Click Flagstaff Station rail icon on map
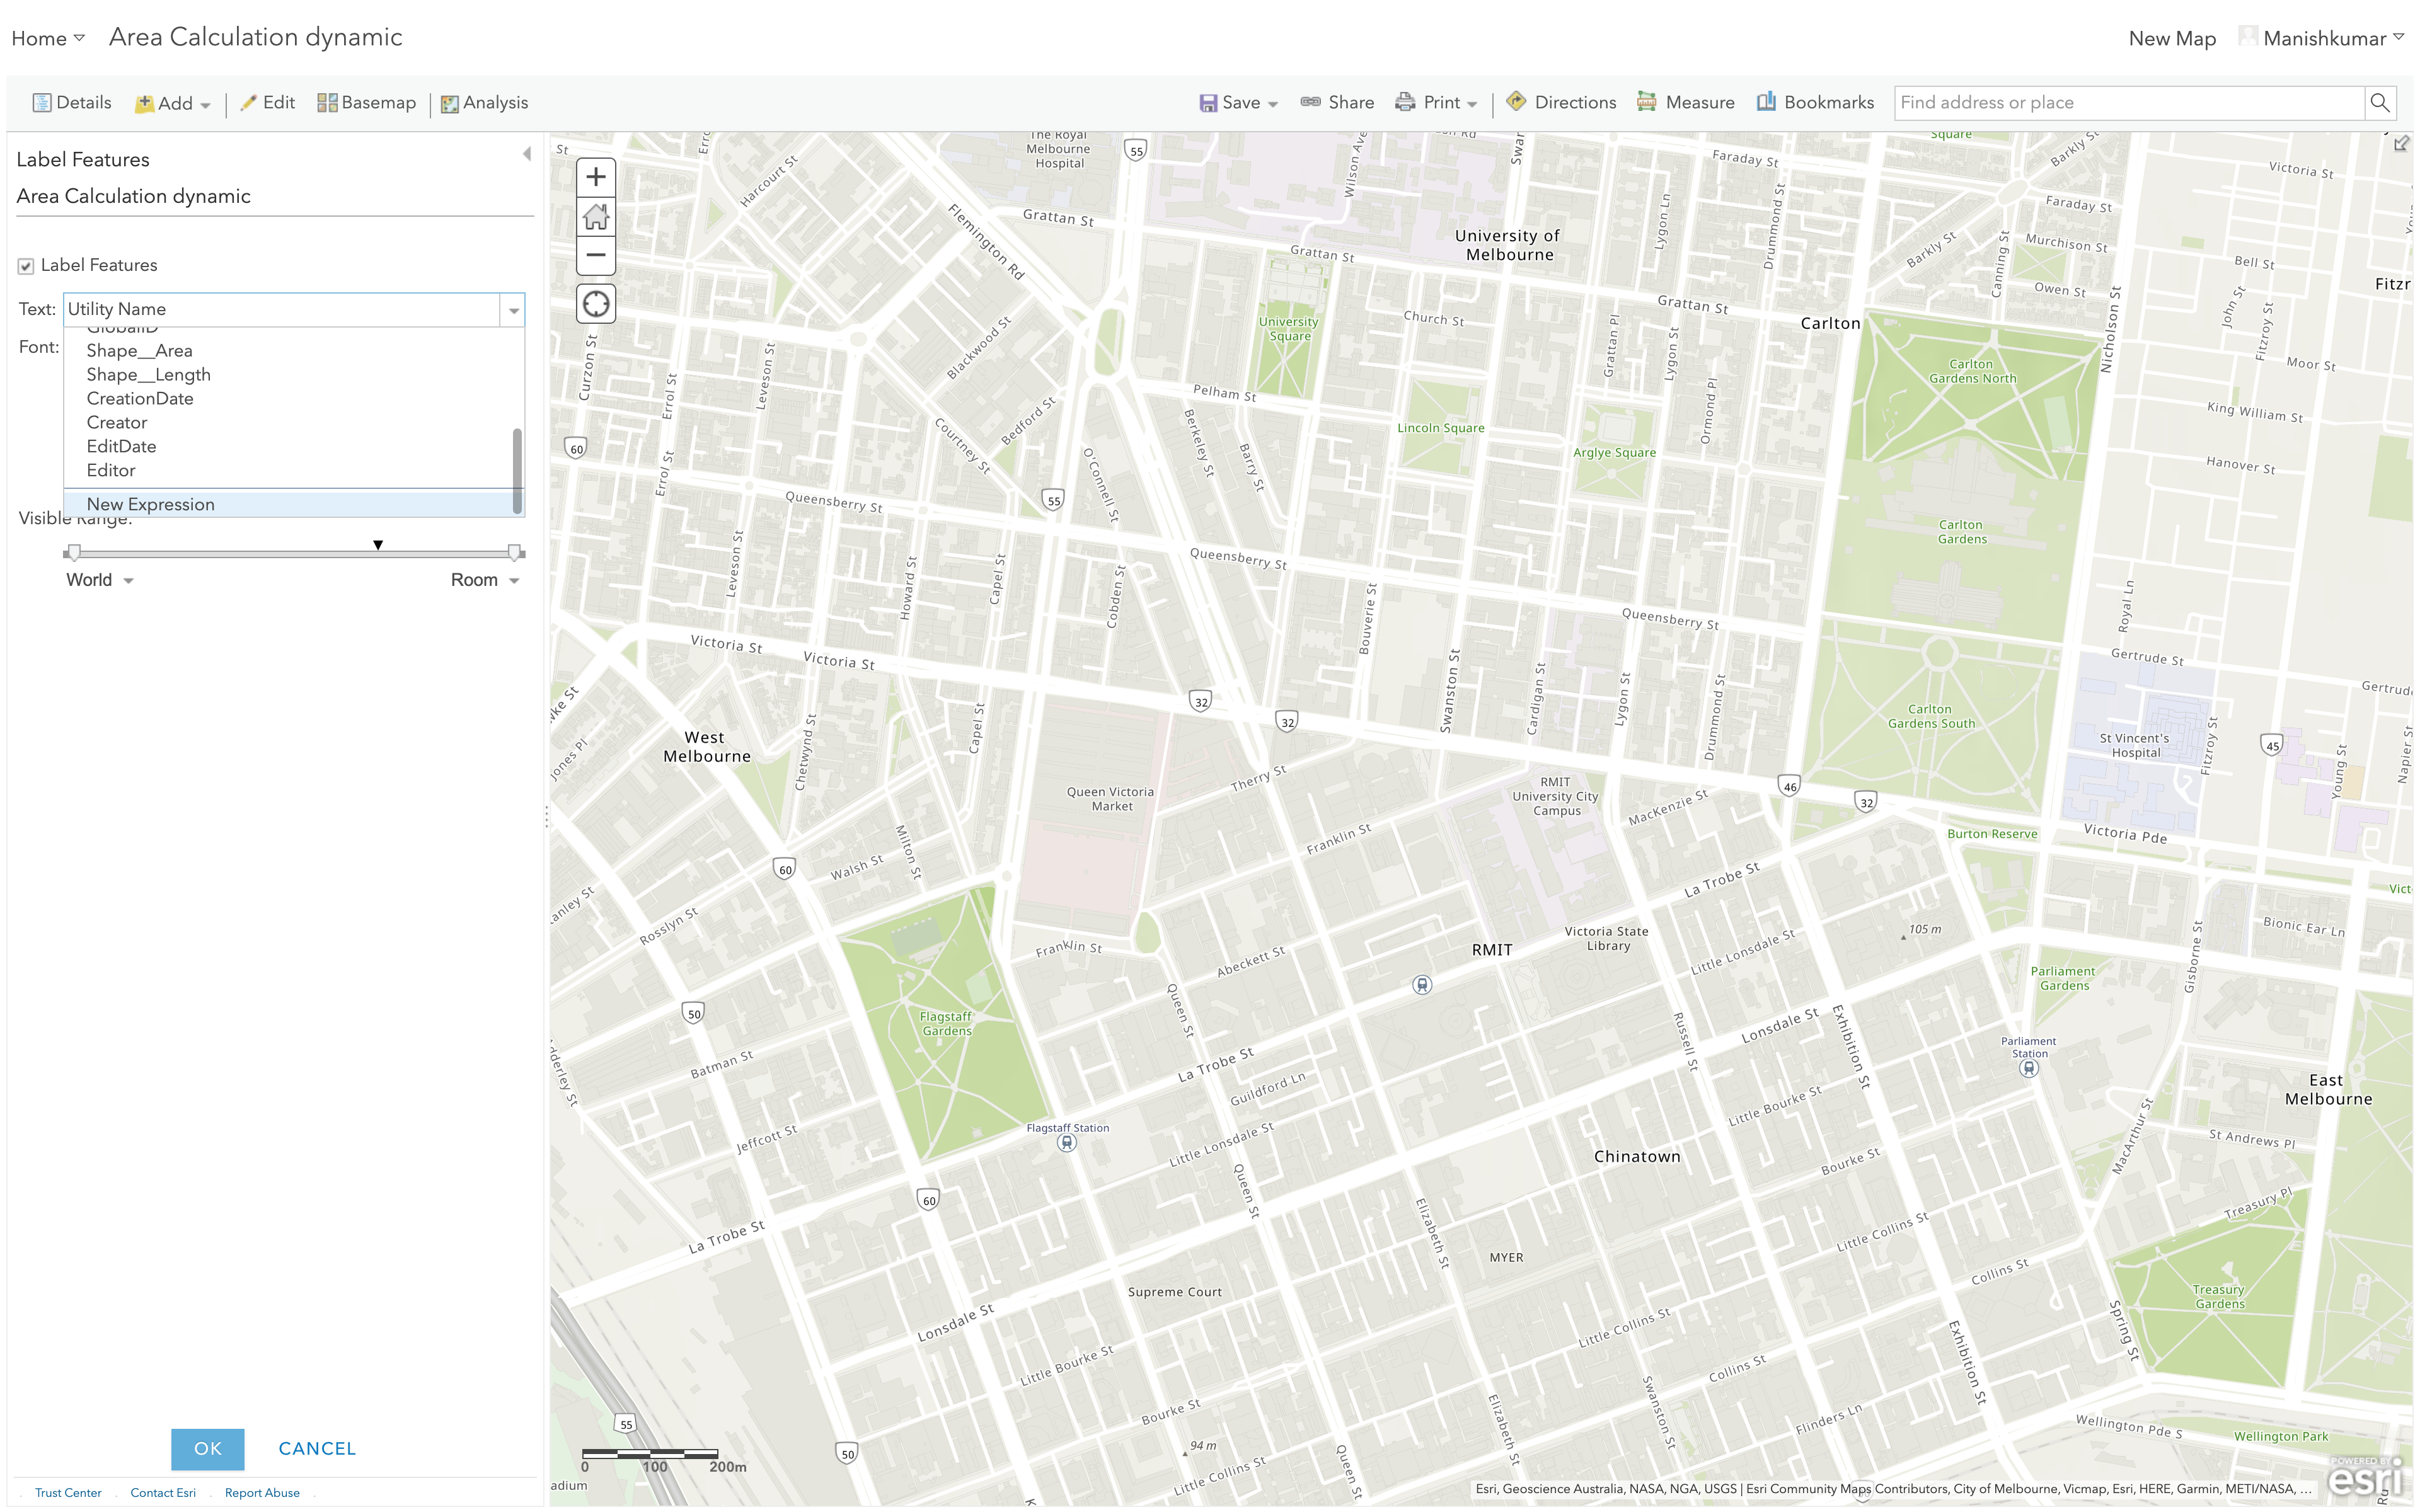The image size is (2420, 1512). (1067, 1143)
